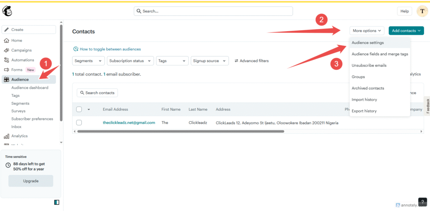
Task: Collapse sidebar using bottom panel icon
Action: [57, 202]
